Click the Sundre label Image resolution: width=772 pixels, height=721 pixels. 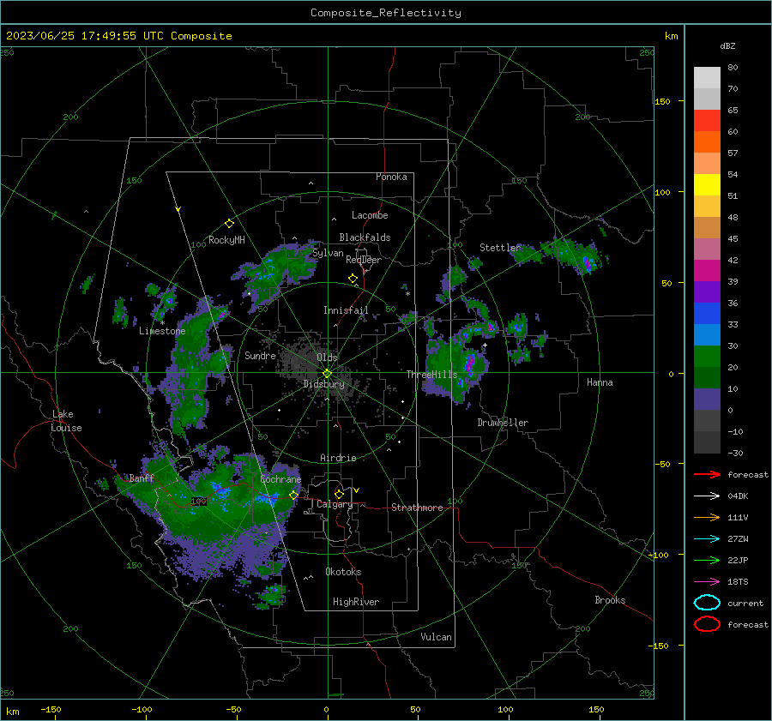tap(260, 355)
